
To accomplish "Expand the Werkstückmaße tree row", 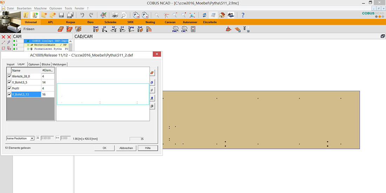I will pyautogui.click(x=28, y=45).
